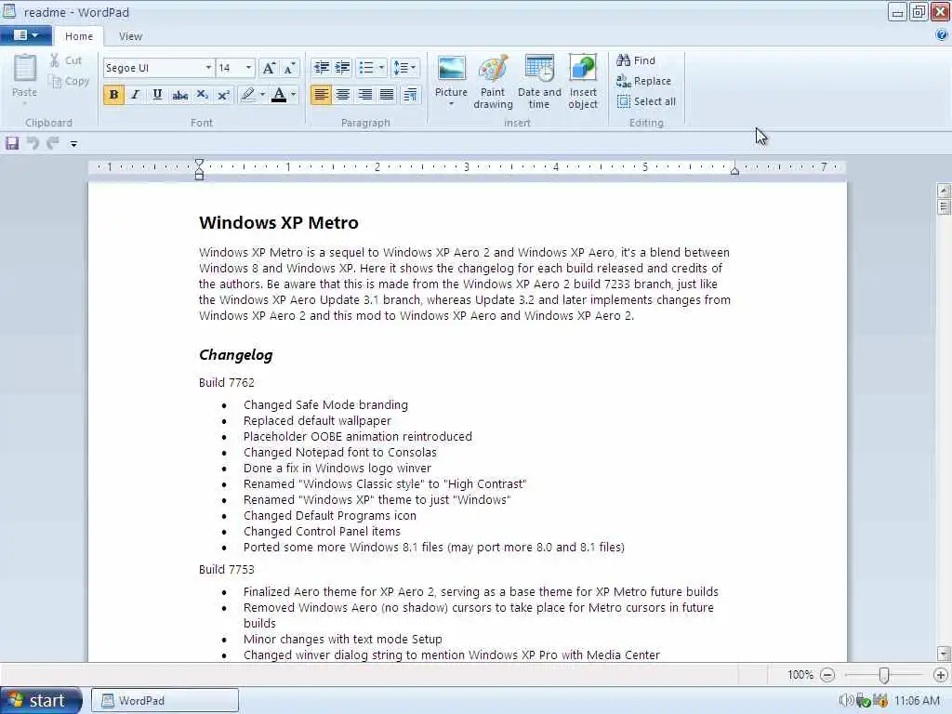Switch to the View tab
Screen dimensions: 952x714
pos(130,36)
